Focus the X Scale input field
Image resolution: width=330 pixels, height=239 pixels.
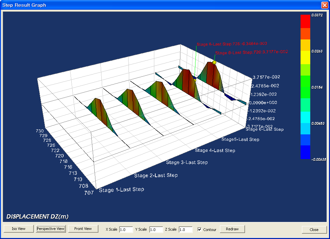pos(126,230)
